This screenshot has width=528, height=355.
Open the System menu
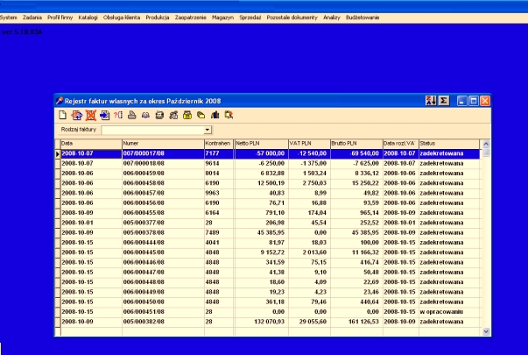pyautogui.click(x=9, y=18)
